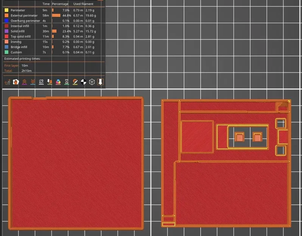Toggle tool changes visibility icon
The image size is (302, 236).
pyautogui.click(x=50, y=82)
